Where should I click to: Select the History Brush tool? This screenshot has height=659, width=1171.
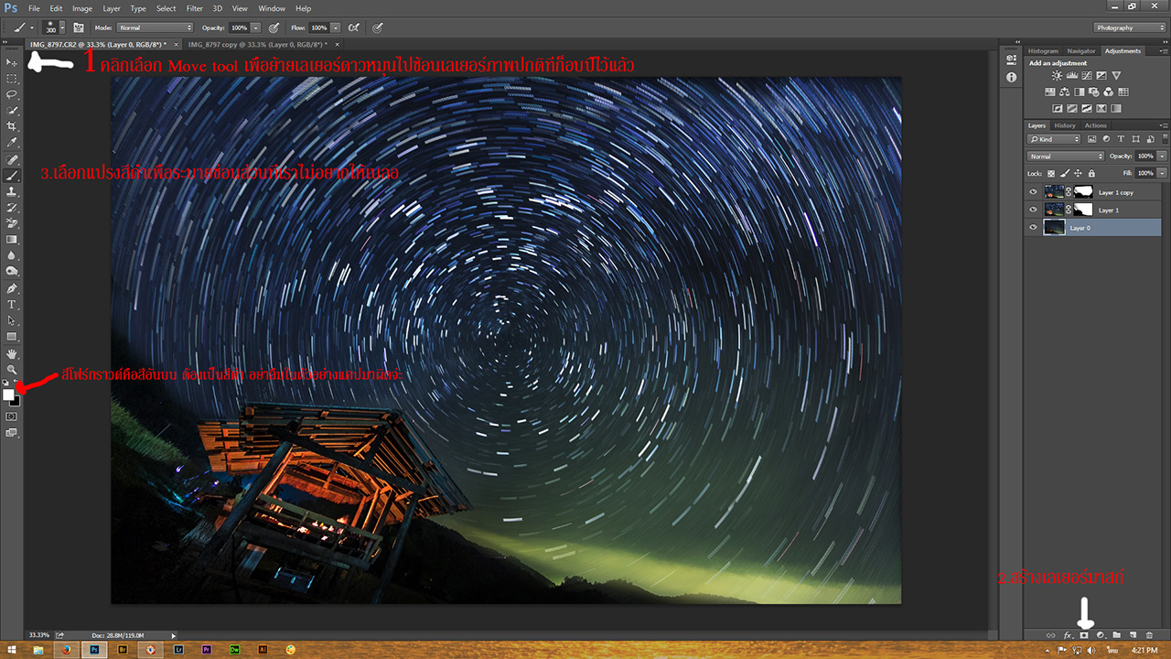(12, 208)
